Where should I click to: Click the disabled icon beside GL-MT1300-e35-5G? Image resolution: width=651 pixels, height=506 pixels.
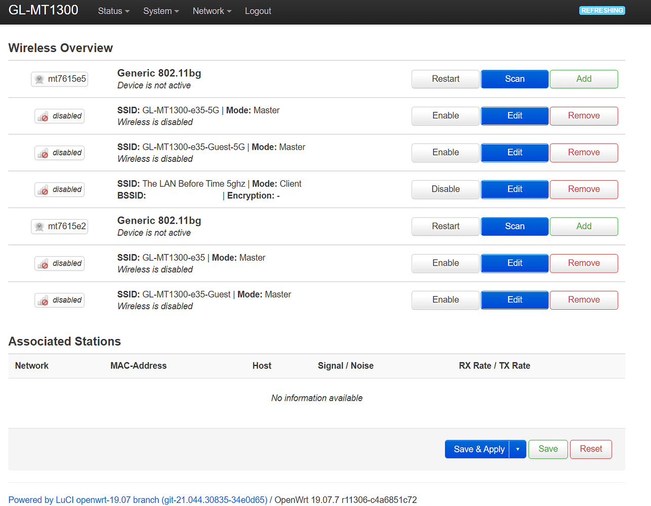pyautogui.click(x=59, y=116)
